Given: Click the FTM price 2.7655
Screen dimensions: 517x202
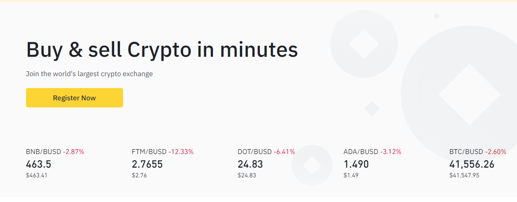Looking at the screenshot, I should [x=147, y=165].
